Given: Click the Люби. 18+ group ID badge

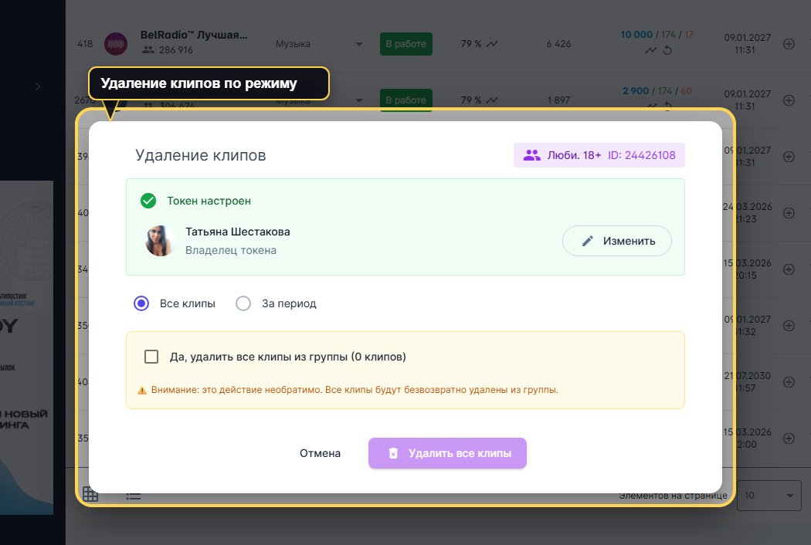Looking at the screenshot, I should (599, 155).
